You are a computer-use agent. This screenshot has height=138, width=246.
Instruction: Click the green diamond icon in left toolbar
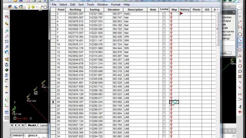coord(7,70)
